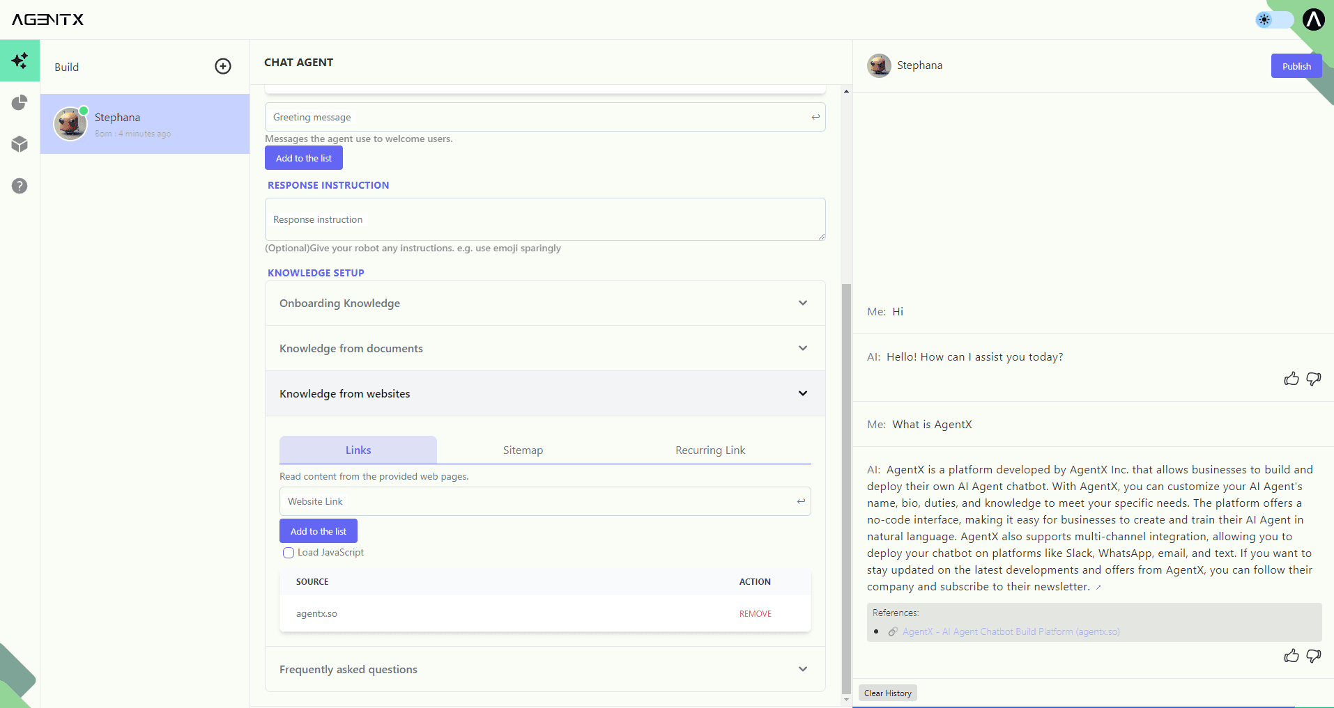Thumbs down the AgentX platform answer
Viewport: 1334px width, 708px height.
[1314, 656]
